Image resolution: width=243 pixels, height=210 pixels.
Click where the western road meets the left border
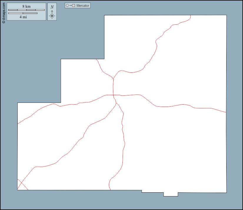(x=18, y=124)
